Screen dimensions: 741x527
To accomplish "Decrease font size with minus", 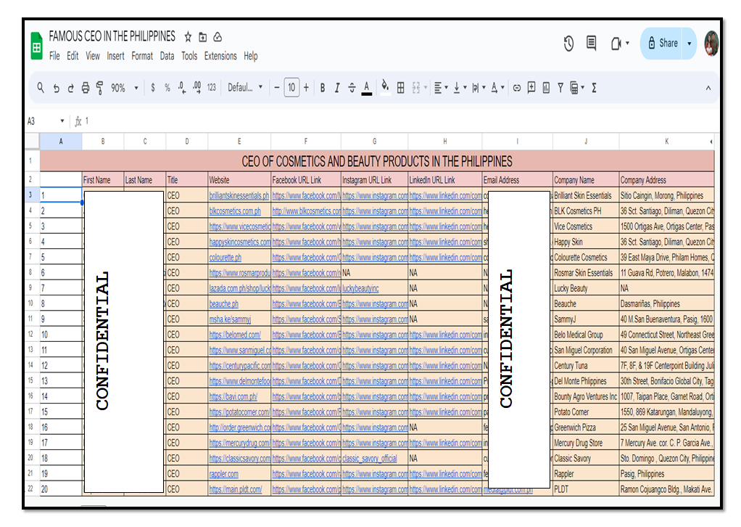I will [x=277, y=88].
